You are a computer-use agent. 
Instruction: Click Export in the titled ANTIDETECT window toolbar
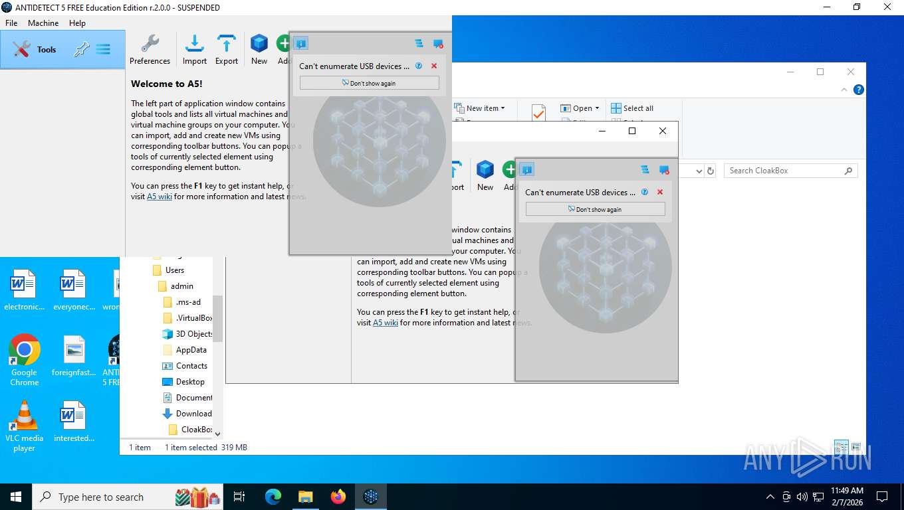pos(227,50)
